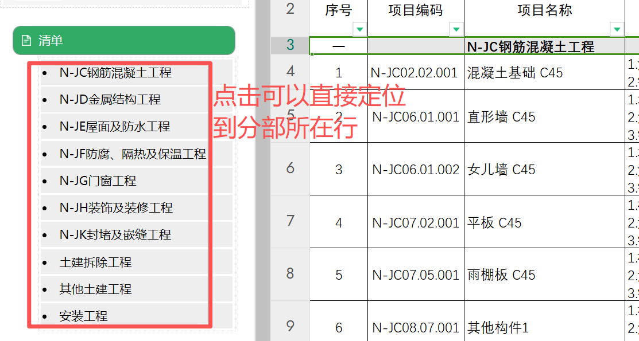The width and height of the screenshot is (639, 341).
Task: Open 其他土建工程 section
Action: click(x=95, y=289)
